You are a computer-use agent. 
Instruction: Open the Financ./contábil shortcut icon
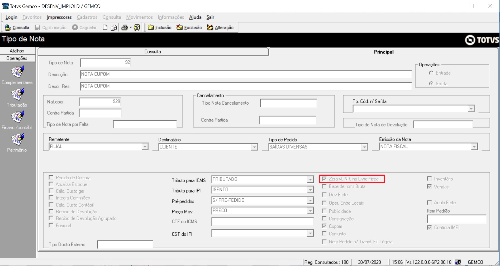(17, 117)
